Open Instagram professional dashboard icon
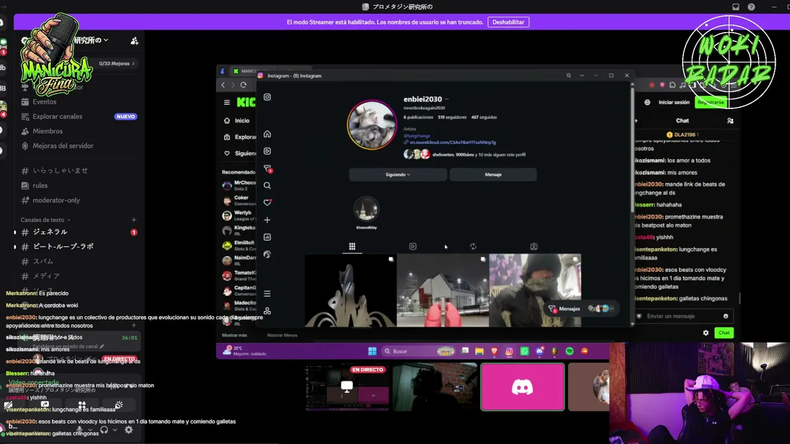 (x=267, y=237)
